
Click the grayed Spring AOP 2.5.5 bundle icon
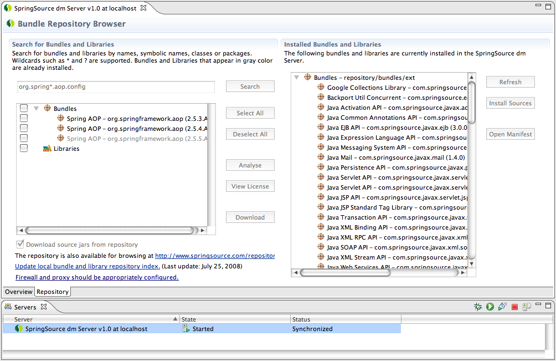(x=60, y=138)
